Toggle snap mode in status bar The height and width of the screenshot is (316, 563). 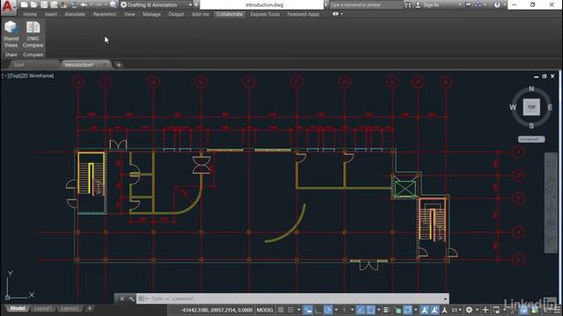(x=290, y=310)
